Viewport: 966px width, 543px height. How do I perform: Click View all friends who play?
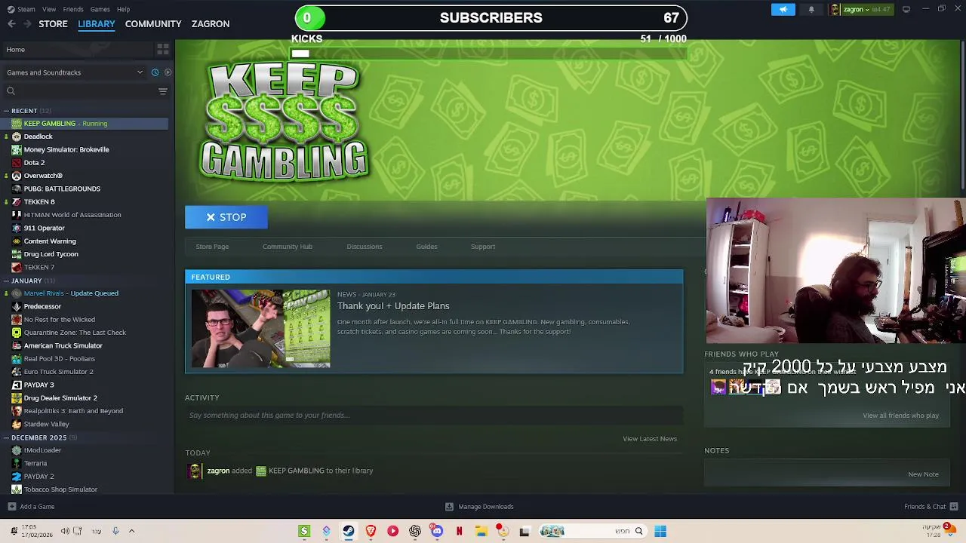click(x=900, y=416)
